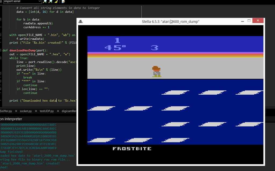
Task: Click the Python Interpreter panel header
Action: [11, 119]
